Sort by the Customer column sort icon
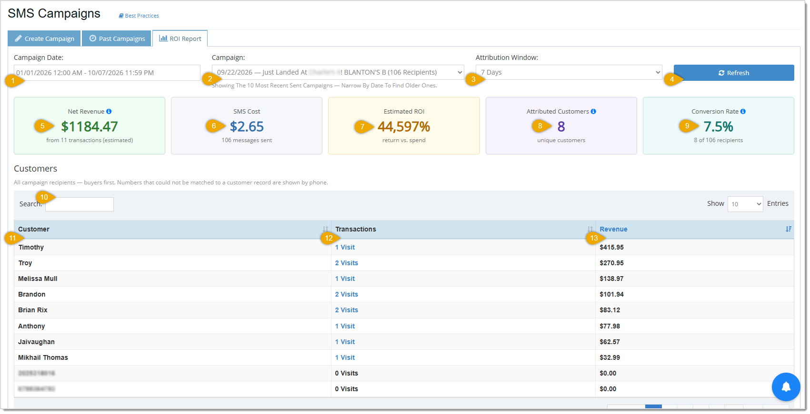Screen dimensions: 810x414 pos(326,229)
